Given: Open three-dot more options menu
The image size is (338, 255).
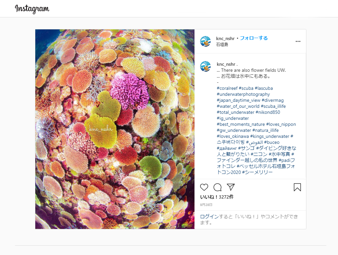Looking at the screenshot, I should [x=298, y=41].
